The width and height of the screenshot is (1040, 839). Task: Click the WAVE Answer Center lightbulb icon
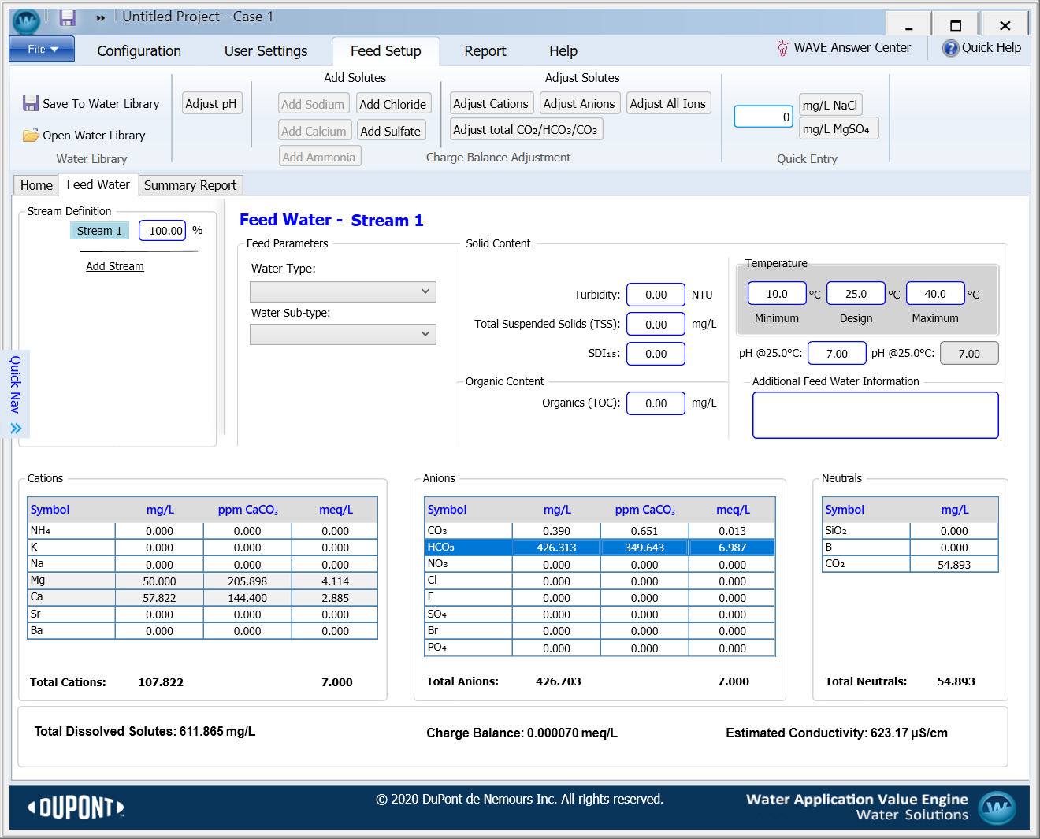click(x=782, y=48)
